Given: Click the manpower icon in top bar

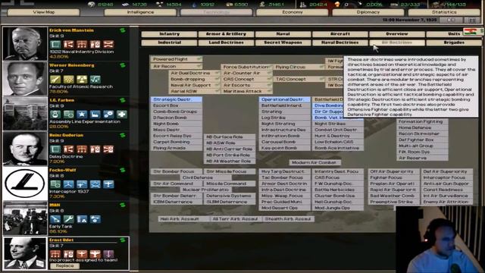Looking at the screenshot, I should click(x=302, y=5).
